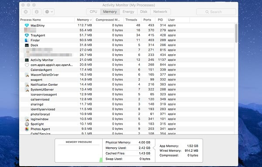Select the MacShiny process row
The image size is (262, 167).
[x=127, y=25]
